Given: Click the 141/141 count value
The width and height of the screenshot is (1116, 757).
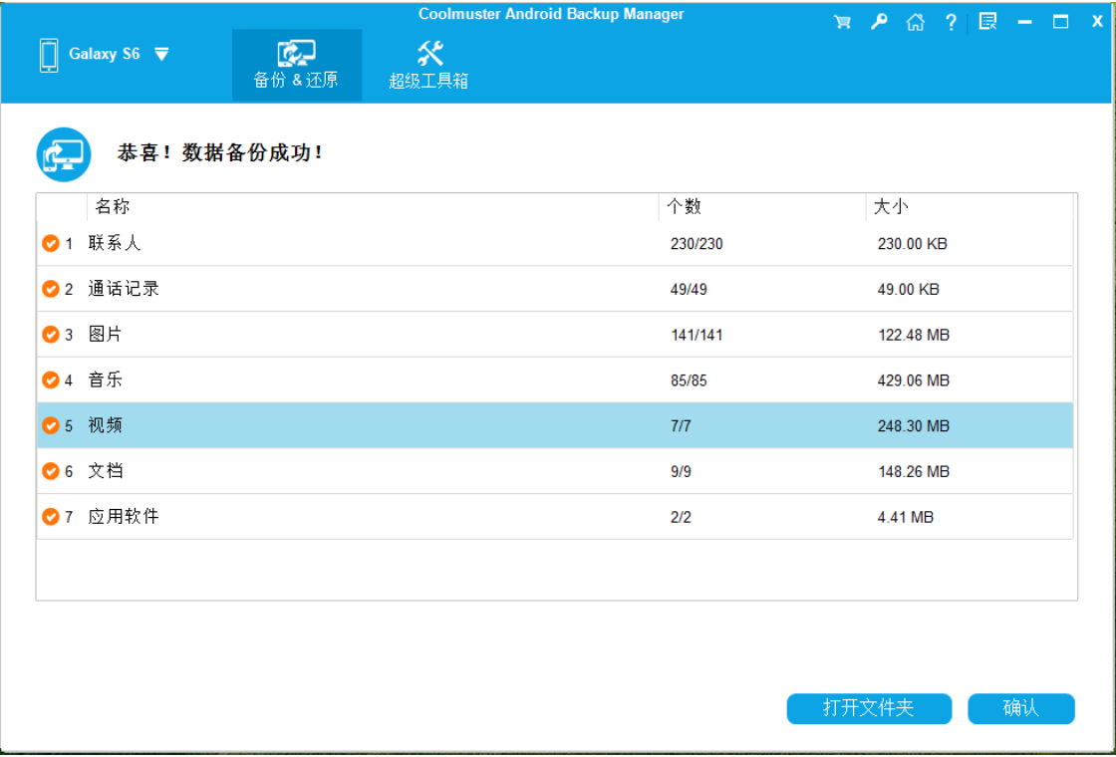Looking at the screenshot, I should 697,335.
